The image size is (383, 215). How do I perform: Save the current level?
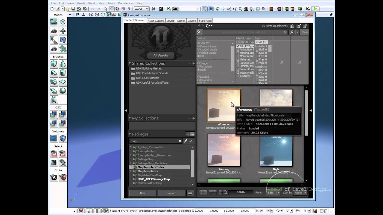[x=73, y=9]
